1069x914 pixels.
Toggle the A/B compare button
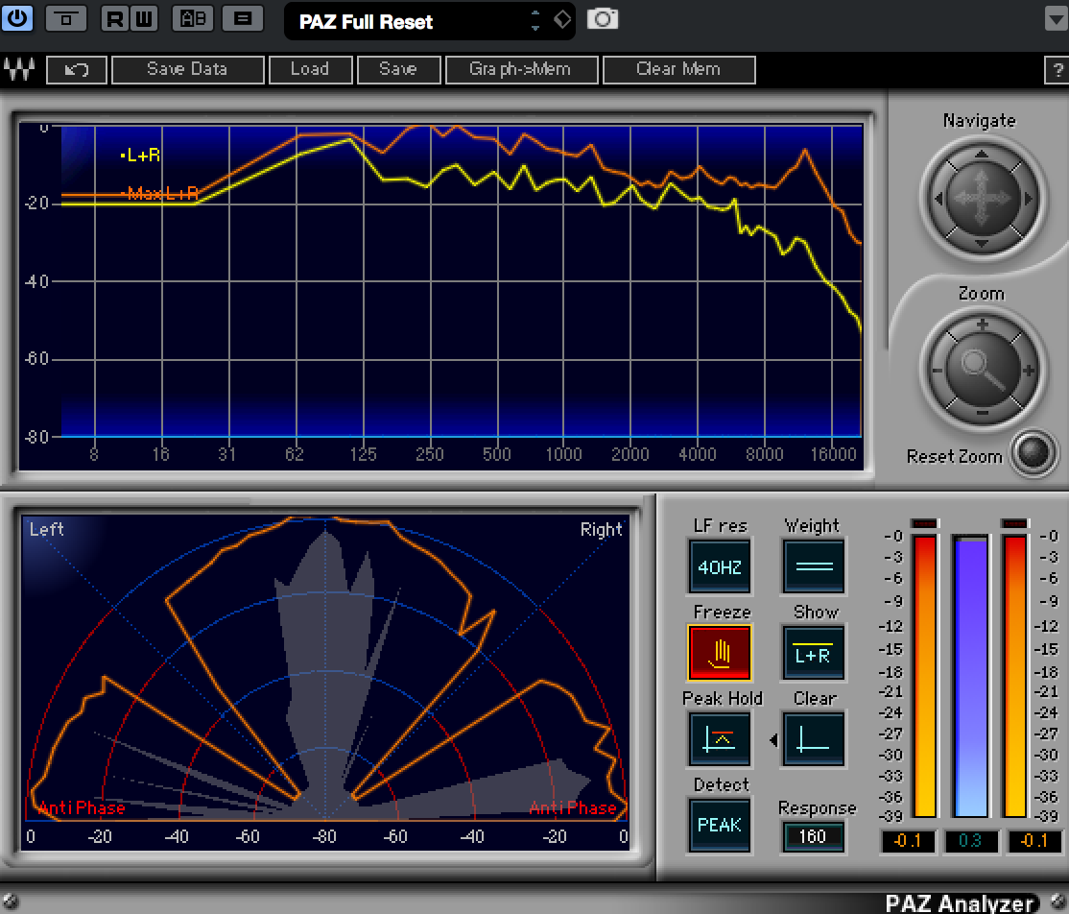pyautogui.click(x=193, y=18)
